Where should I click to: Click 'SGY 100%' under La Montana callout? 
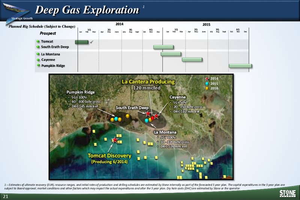(x=168, y=137)
